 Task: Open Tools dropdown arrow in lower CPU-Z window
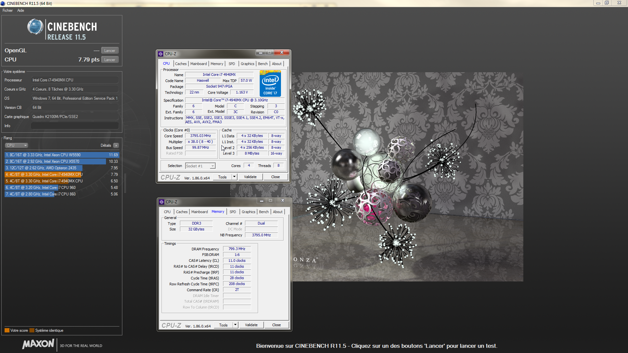[235, 325]
